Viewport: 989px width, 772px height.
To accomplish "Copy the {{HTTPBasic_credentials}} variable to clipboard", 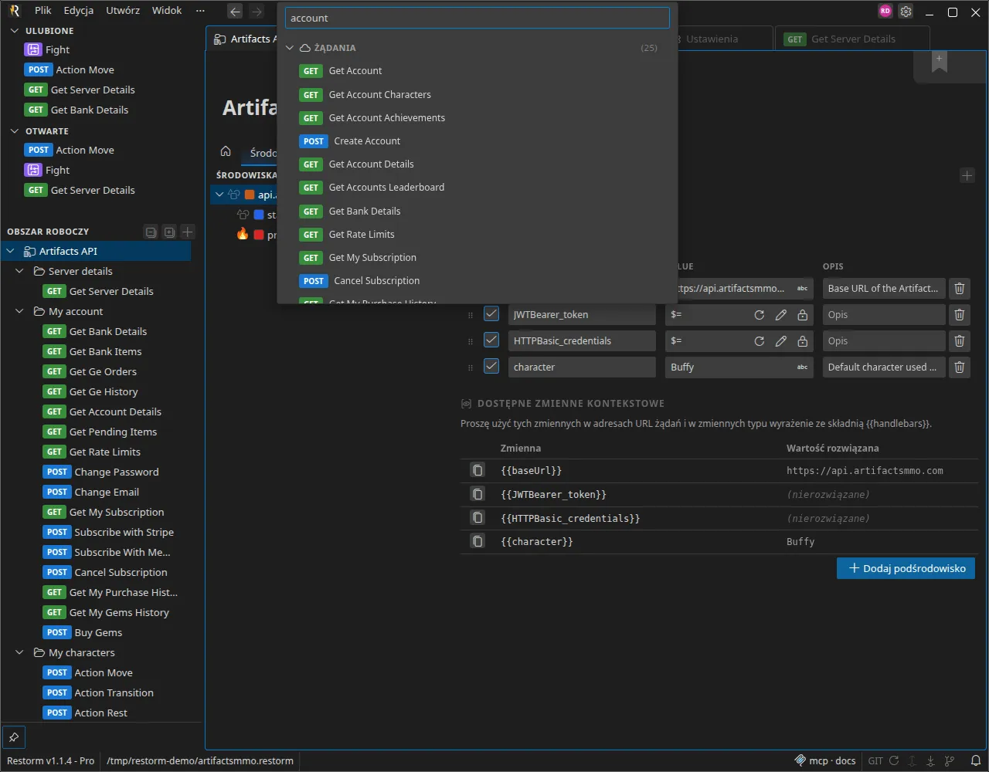I will pyautogui.click(x=478, y=518).
